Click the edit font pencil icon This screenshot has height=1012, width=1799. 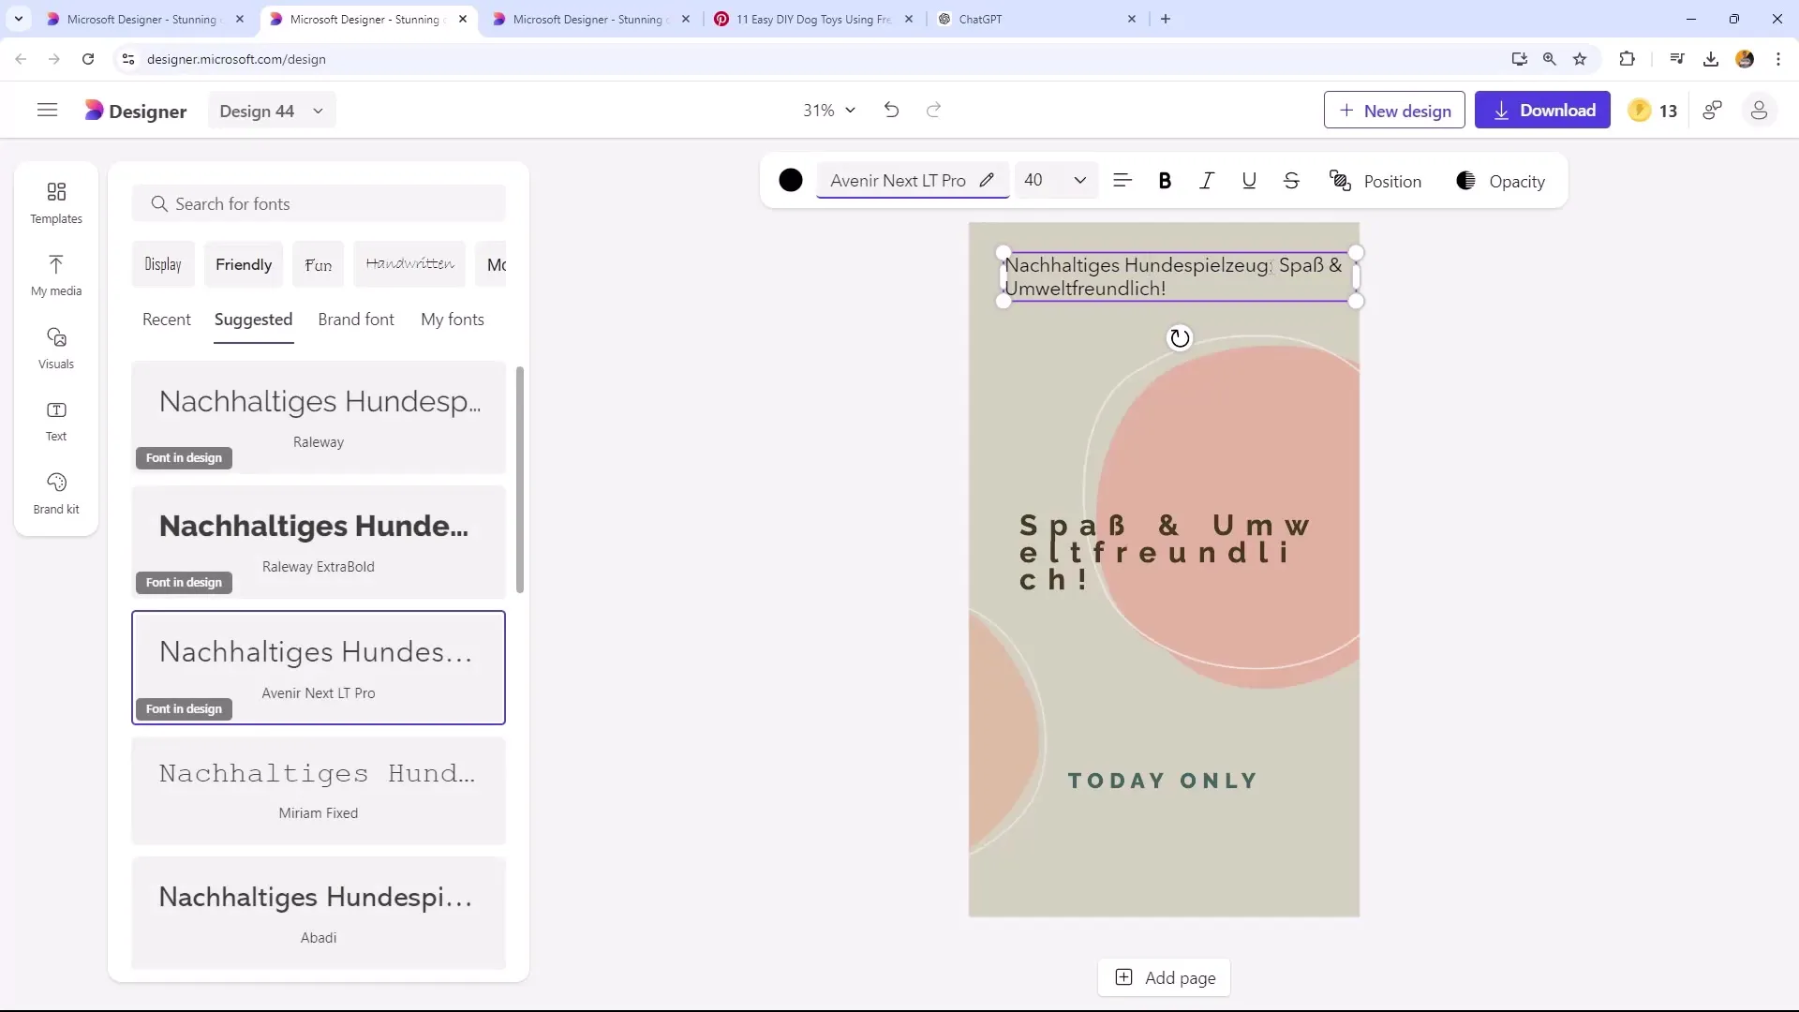pyautogui.click(x=989, y=181)
